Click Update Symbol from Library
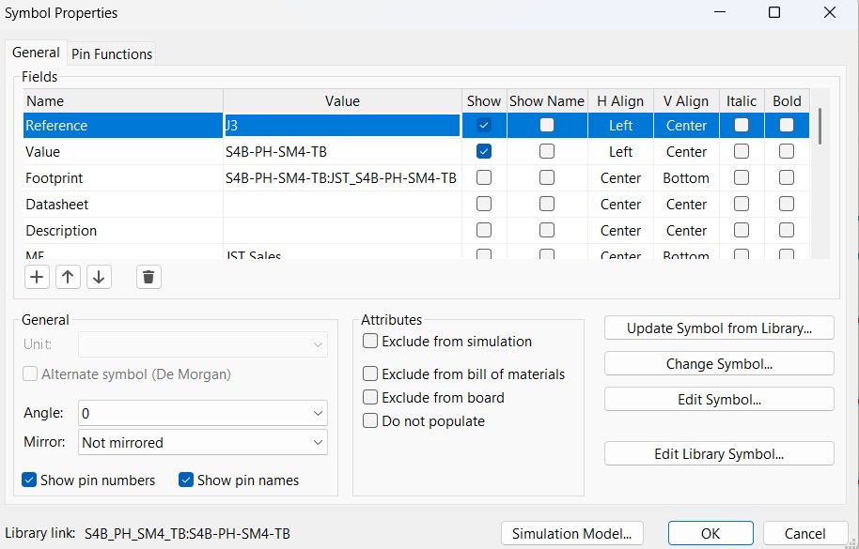The image size is (859, 549). point(718,328)
